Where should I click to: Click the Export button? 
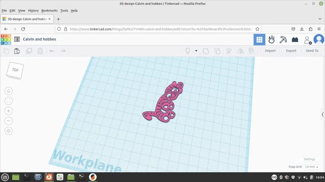[x=291, y=51]
